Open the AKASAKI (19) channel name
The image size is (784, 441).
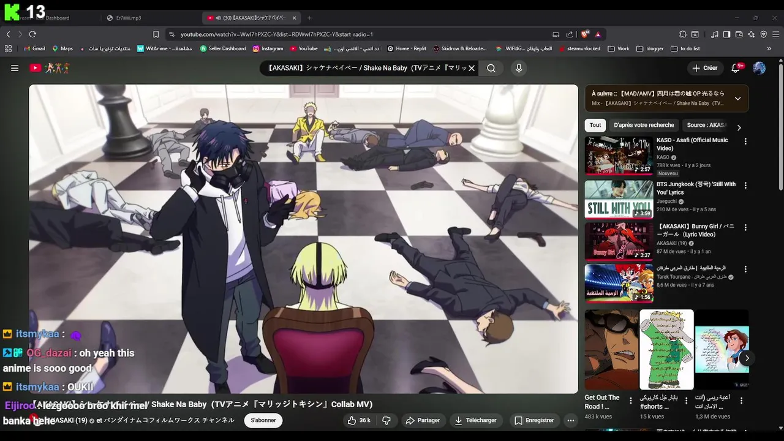coord(69,420)
